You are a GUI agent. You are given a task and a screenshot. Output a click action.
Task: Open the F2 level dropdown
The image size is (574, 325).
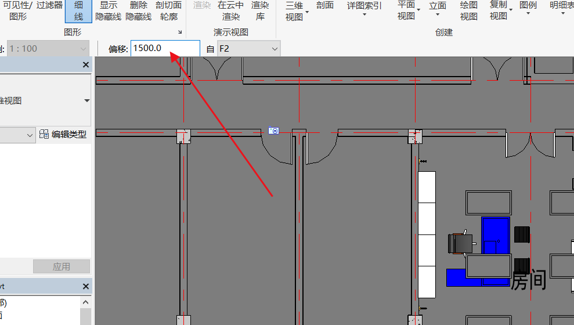[248, 49]
